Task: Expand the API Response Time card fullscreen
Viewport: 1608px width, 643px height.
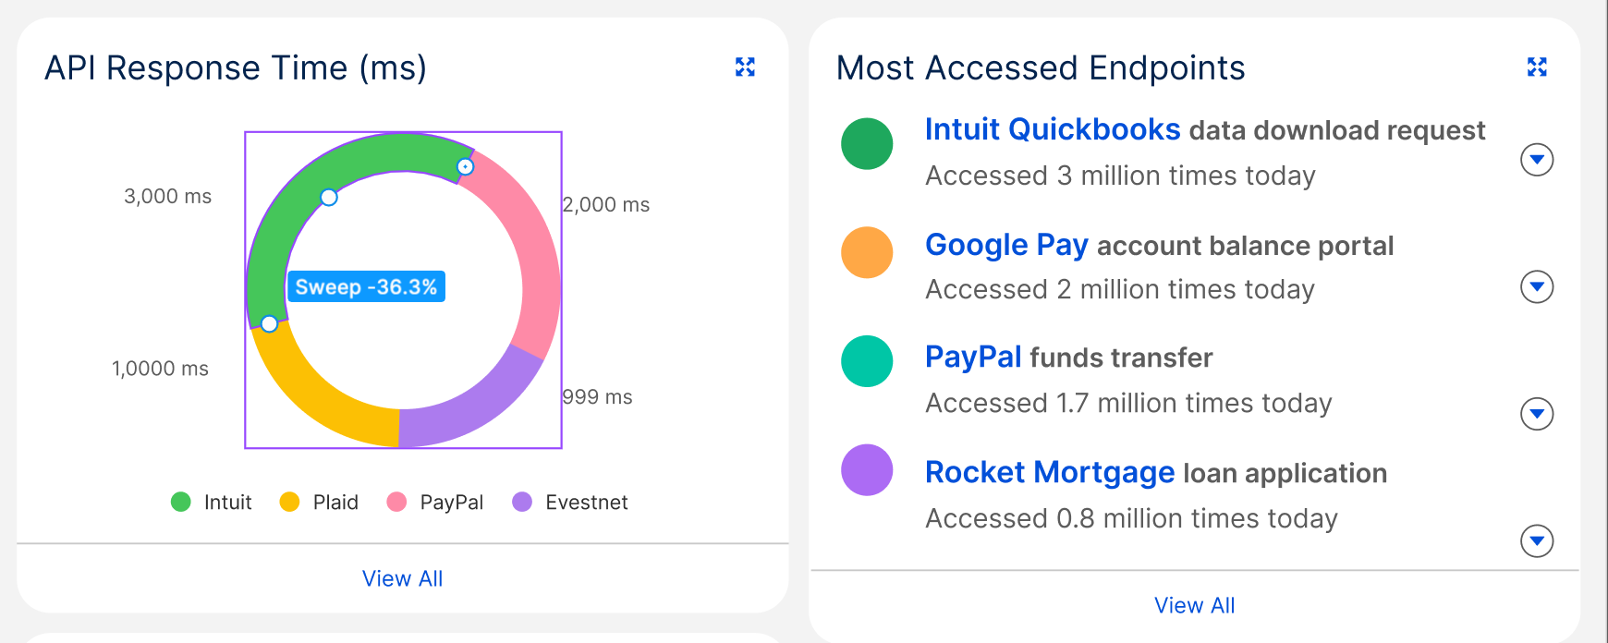Action: point(745,67)
